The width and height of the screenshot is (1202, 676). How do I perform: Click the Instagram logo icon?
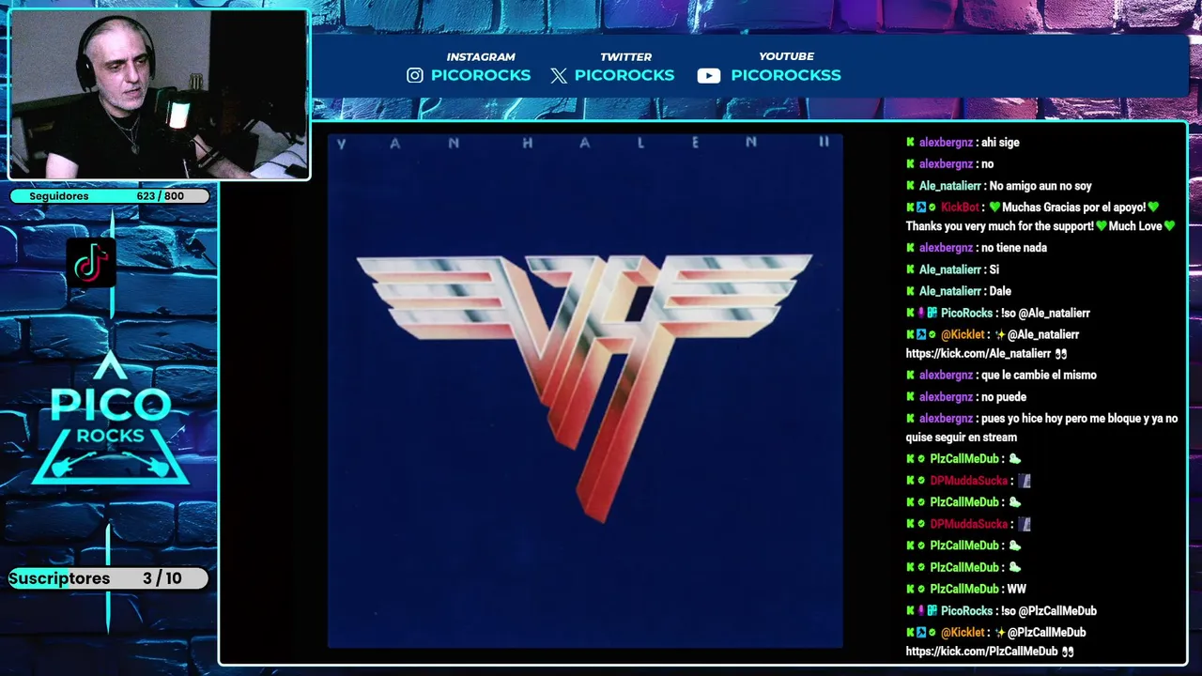tap(414, 75)
